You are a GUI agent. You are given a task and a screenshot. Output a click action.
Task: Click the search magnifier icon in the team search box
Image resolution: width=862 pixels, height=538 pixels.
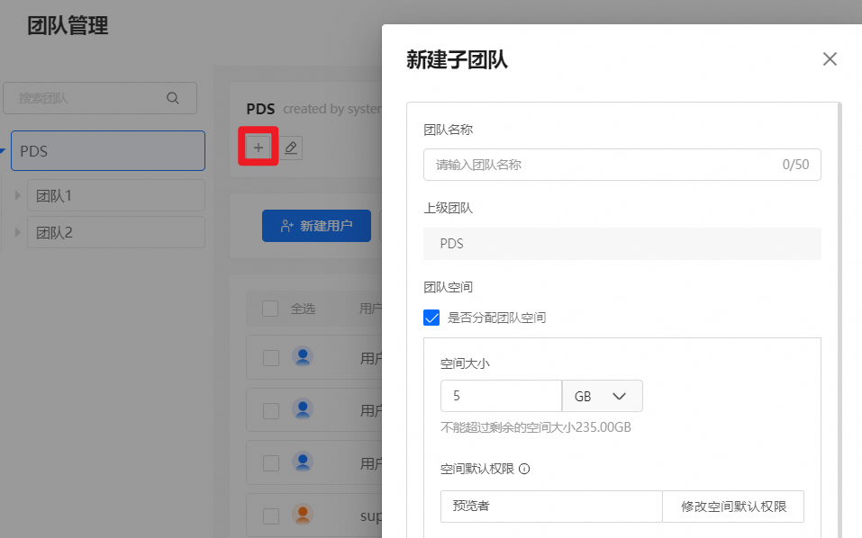[x=173, y=98]
